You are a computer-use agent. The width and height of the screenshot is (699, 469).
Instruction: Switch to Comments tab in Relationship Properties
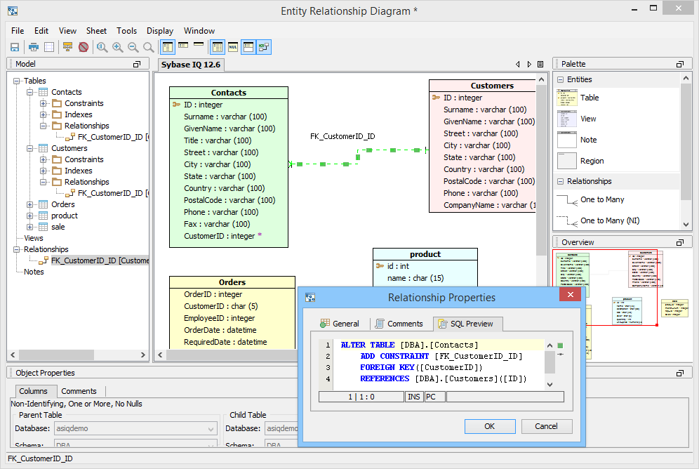tap(399, 324)
